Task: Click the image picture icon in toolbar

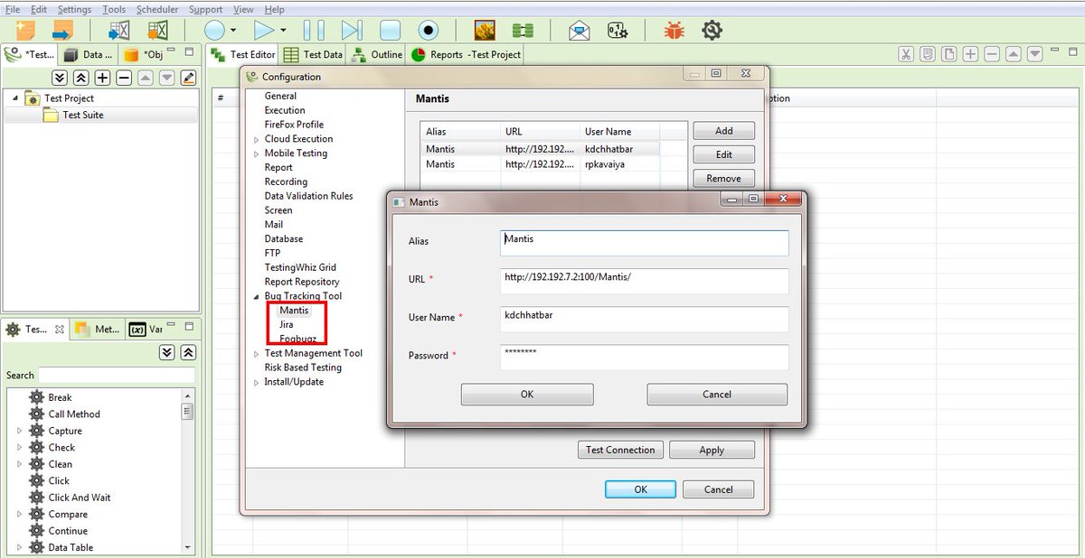Action: point(485,30)
